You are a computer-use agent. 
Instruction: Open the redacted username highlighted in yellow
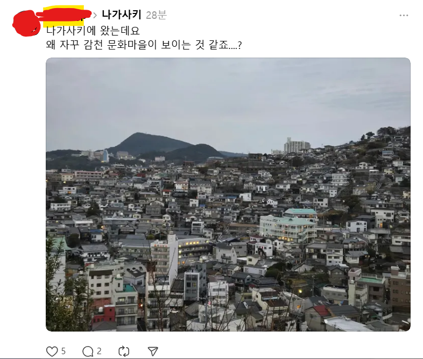click(x=64, y=16)
